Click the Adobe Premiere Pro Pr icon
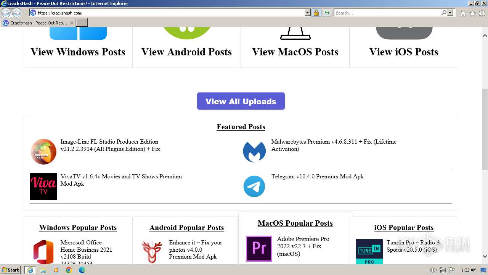 pos(259,249)
